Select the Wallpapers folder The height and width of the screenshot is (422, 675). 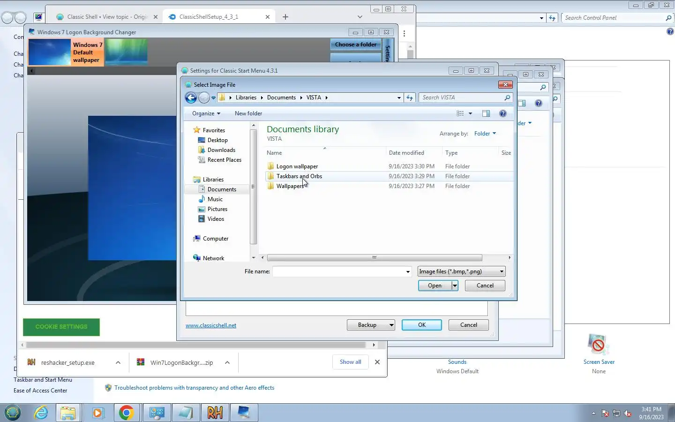(290, 186)
